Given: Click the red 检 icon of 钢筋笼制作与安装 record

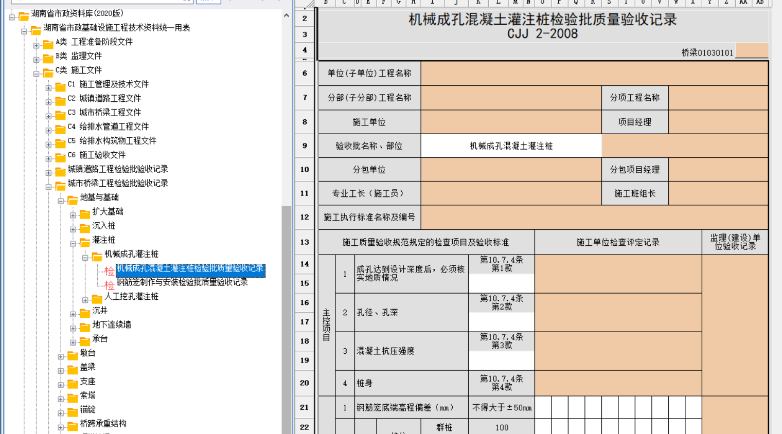Looking at the screenshot, I should click(x=109, y=284).
